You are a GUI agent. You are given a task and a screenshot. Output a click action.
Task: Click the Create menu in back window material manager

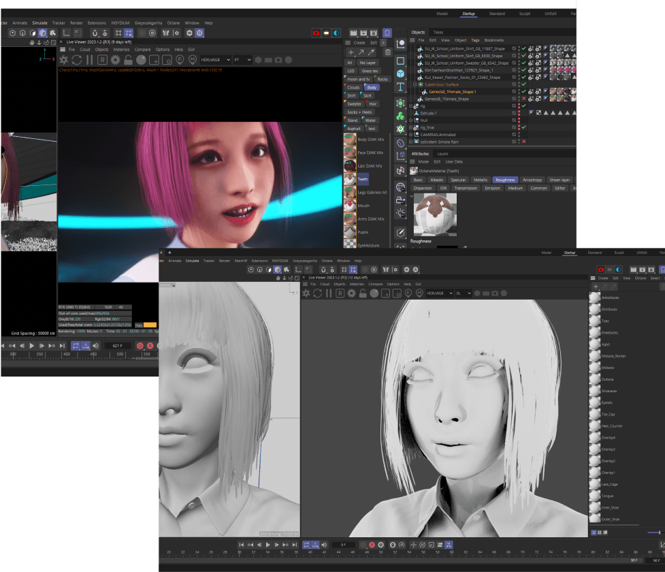[x=359, y=42]
